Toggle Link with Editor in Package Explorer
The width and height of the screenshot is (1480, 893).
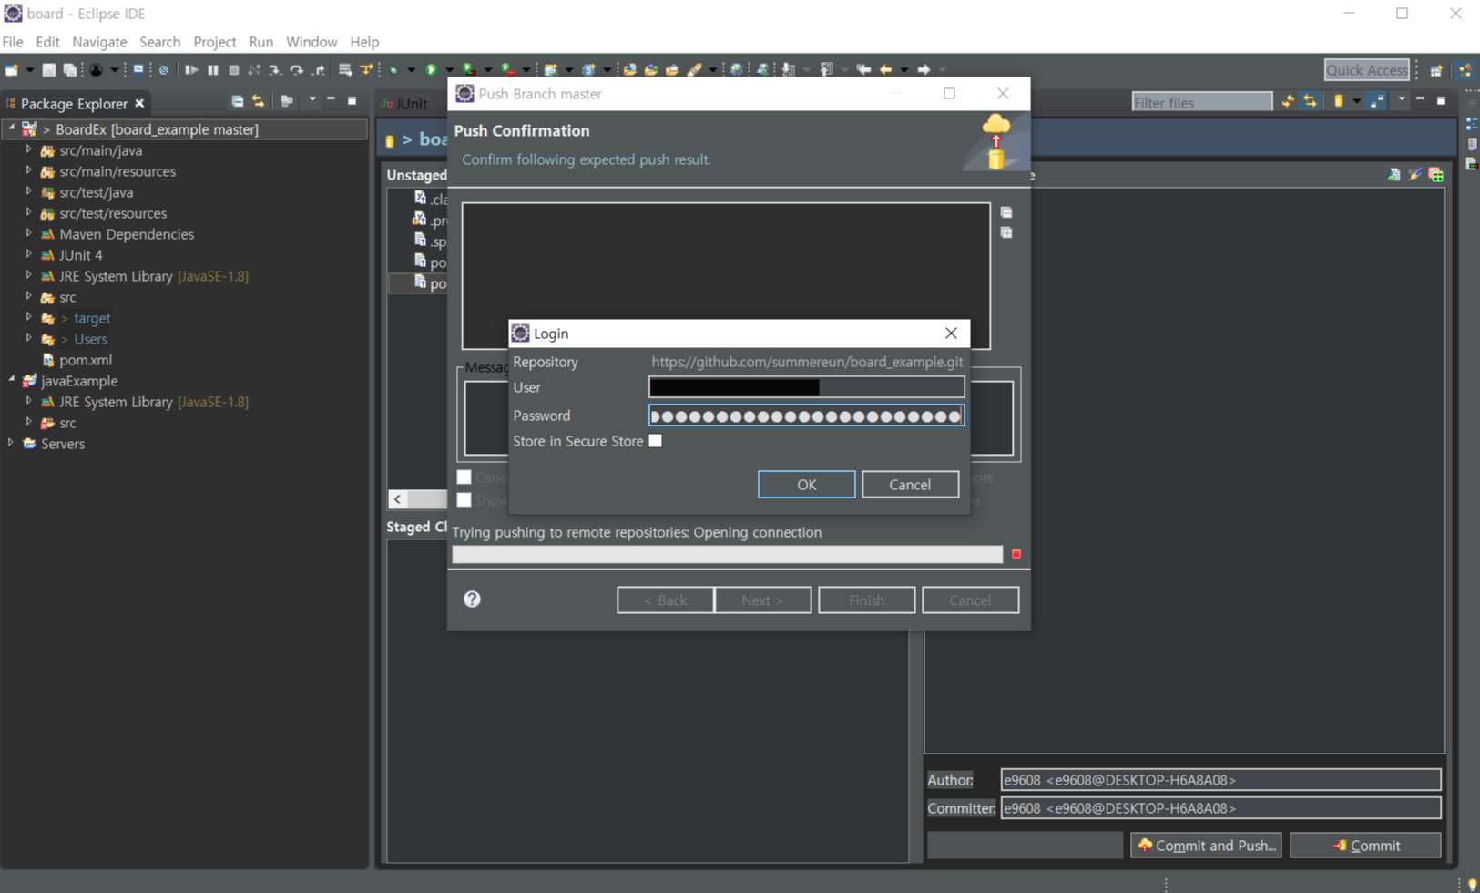point(258,101)
